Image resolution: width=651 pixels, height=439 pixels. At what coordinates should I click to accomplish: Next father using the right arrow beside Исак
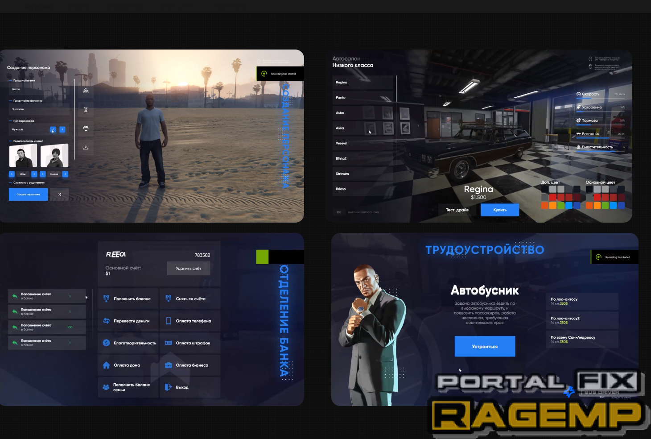click(x=34, y=174)
